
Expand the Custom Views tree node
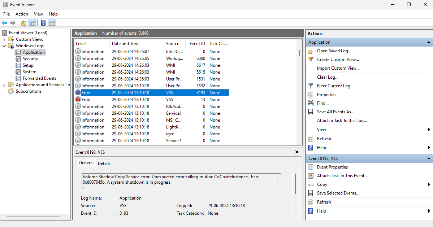point(4,39)
